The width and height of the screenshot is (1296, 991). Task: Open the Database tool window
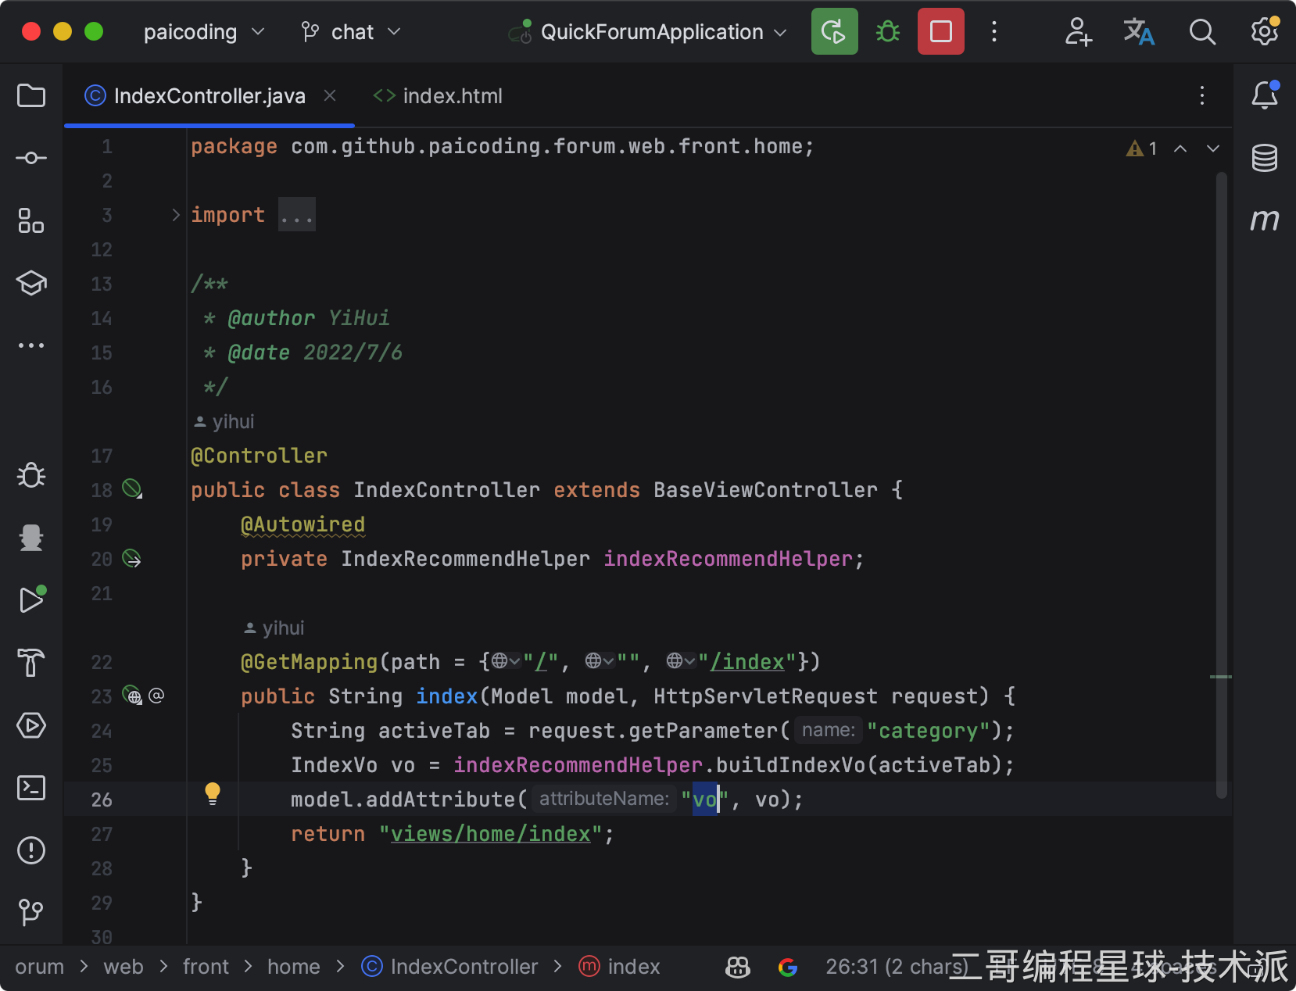point(1265,158)
